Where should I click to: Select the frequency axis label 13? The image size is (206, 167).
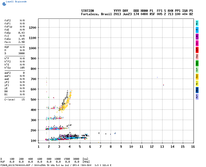[x=162, y=147]
